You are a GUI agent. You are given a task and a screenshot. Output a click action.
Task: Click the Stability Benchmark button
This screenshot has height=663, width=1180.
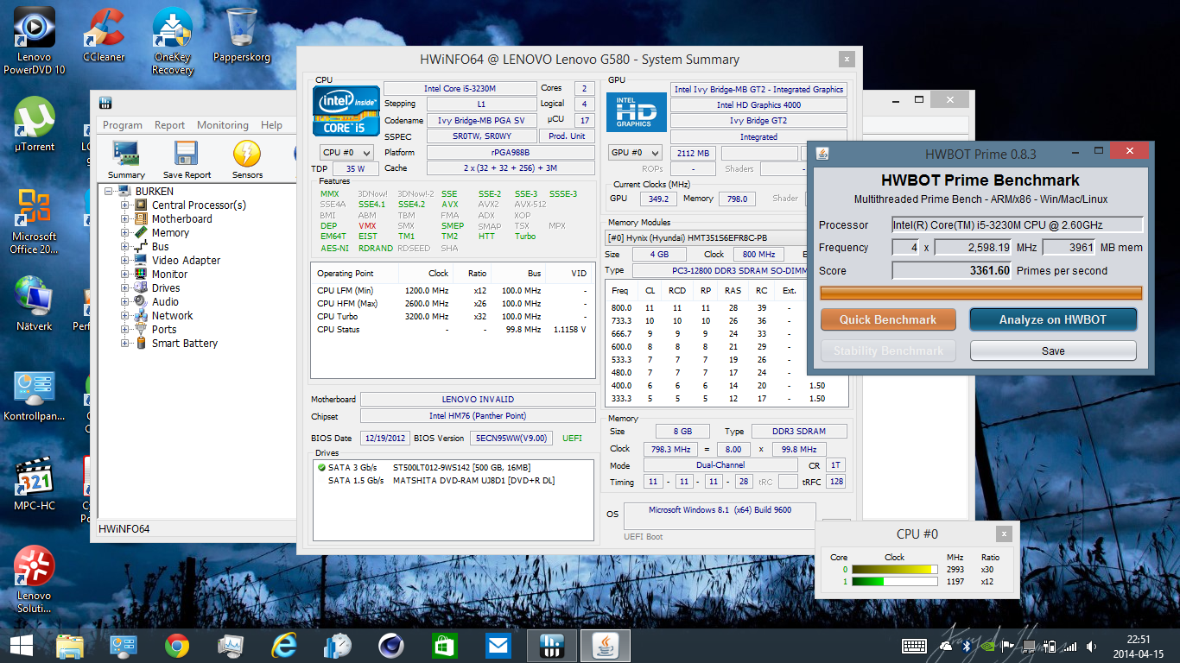point(888,350)
